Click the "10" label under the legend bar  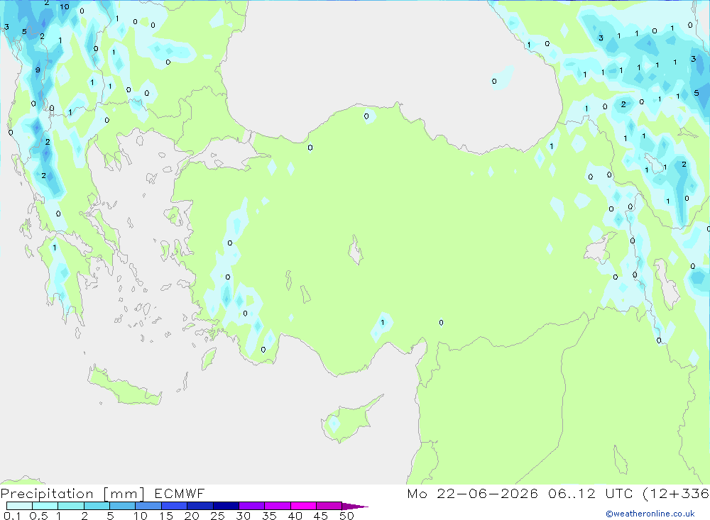(140, 516)
